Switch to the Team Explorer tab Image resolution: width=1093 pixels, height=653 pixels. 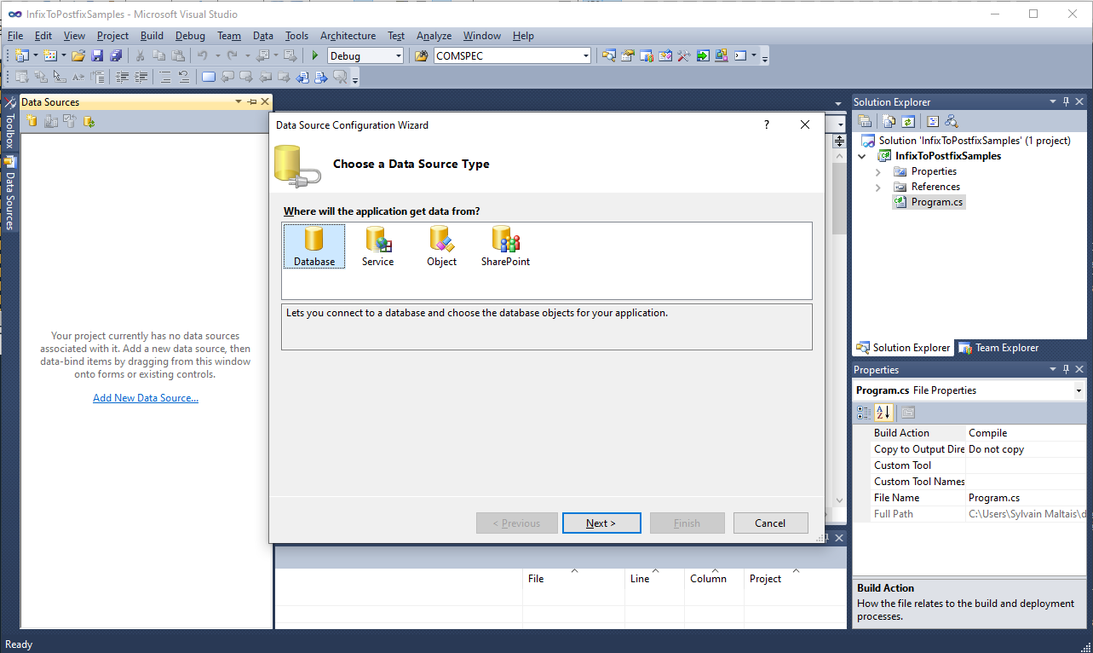[998, 348]
